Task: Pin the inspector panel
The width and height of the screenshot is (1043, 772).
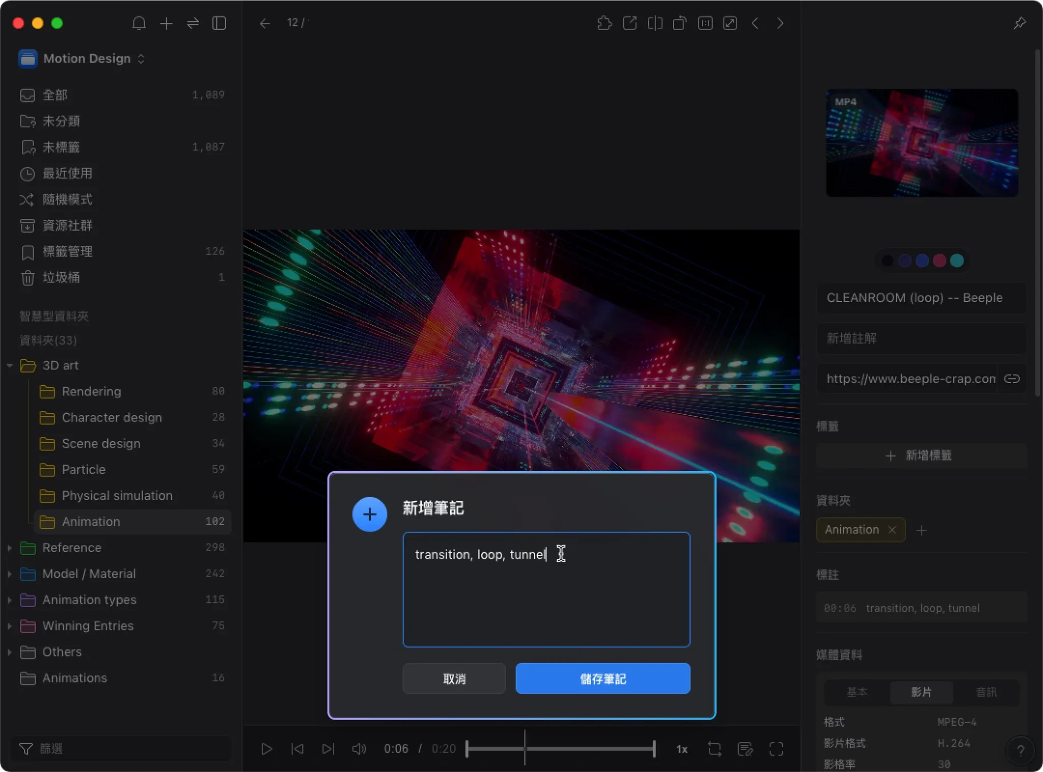Action: pos(1020,23)
